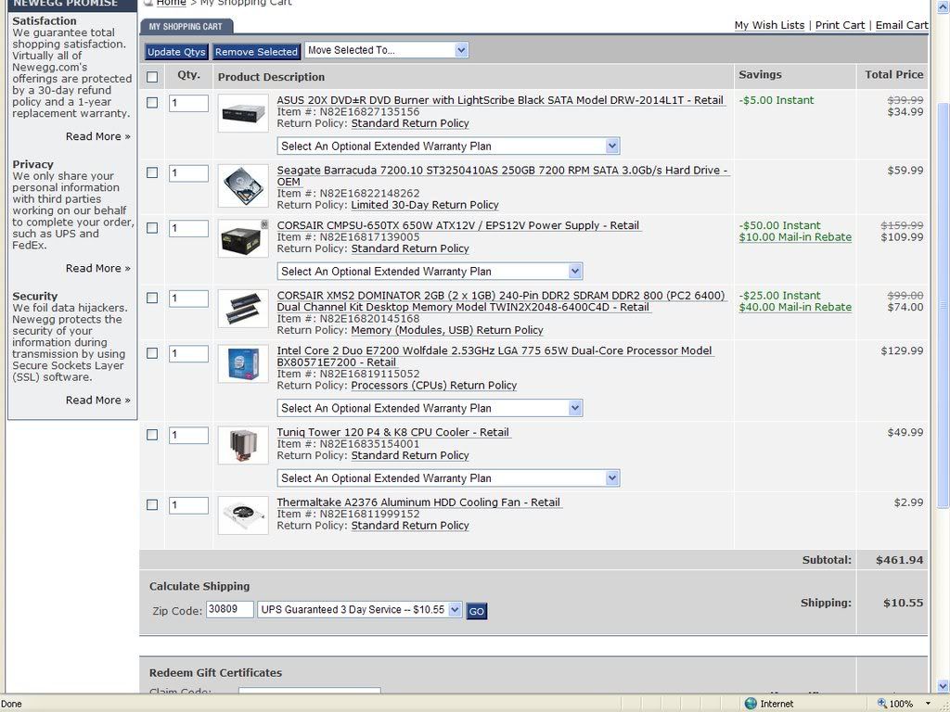Check the ASUS DVD Burner row checkbox
950x712 pixels.
click(x=152, y=103)
